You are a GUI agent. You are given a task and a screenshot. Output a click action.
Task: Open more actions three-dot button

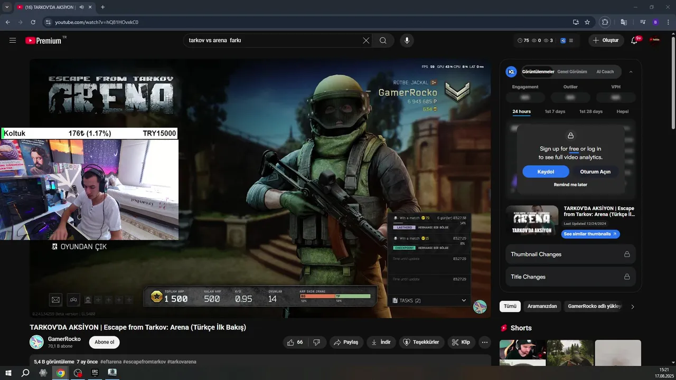point(485,342)
